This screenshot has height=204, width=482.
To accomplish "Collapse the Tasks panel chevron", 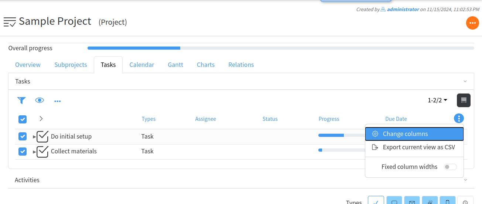I will pos(465,81).
